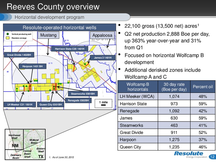Select Harrison State C20 1401H map label
Viewport: 216px width, 162px height.
[70, 49]
